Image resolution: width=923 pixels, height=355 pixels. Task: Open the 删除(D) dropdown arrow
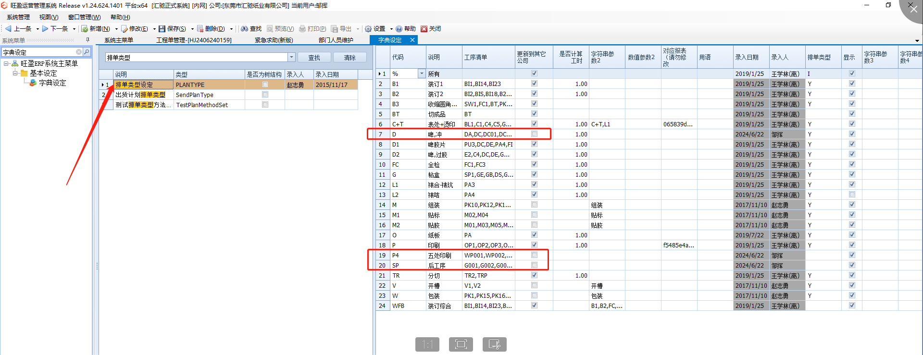click(231, 29)
